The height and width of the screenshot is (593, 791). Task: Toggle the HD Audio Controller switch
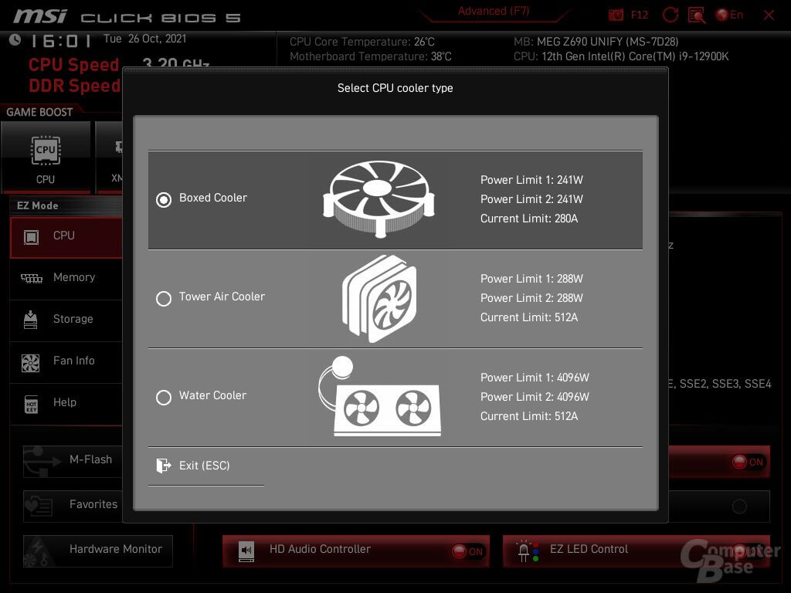click(468, 551)
